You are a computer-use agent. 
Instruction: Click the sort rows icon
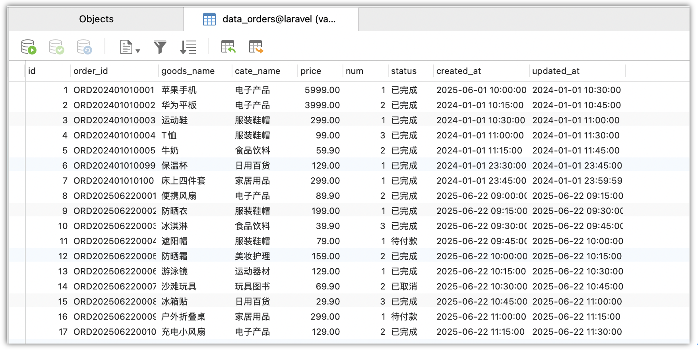click(x=188, y=47)
